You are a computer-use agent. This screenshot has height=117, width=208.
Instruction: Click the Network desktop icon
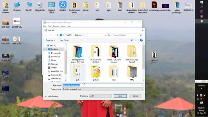click(17, 6)
